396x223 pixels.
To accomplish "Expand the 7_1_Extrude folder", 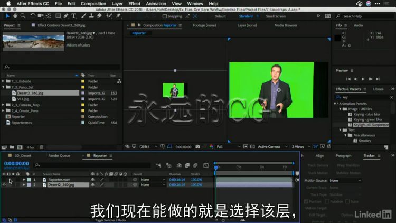I will tap(3, 81).
